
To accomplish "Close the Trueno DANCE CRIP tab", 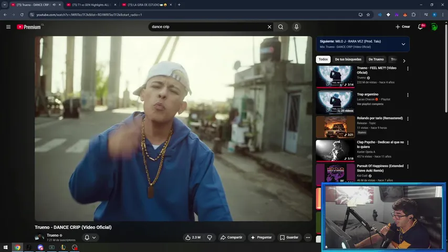I will pyautogui.click(x=59, y=5).
